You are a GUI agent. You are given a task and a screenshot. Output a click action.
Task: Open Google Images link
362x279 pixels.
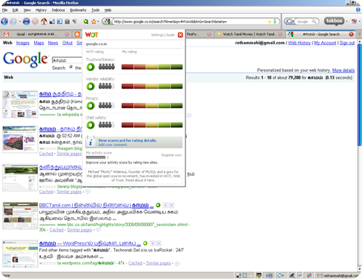(x=23, y=43)
